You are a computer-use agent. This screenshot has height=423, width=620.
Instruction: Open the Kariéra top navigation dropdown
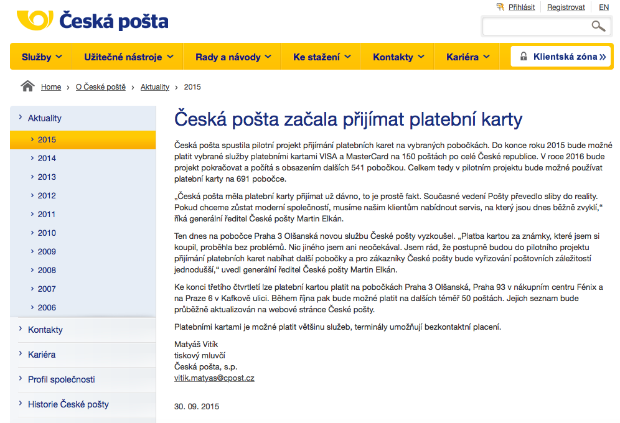coord(467,57)
